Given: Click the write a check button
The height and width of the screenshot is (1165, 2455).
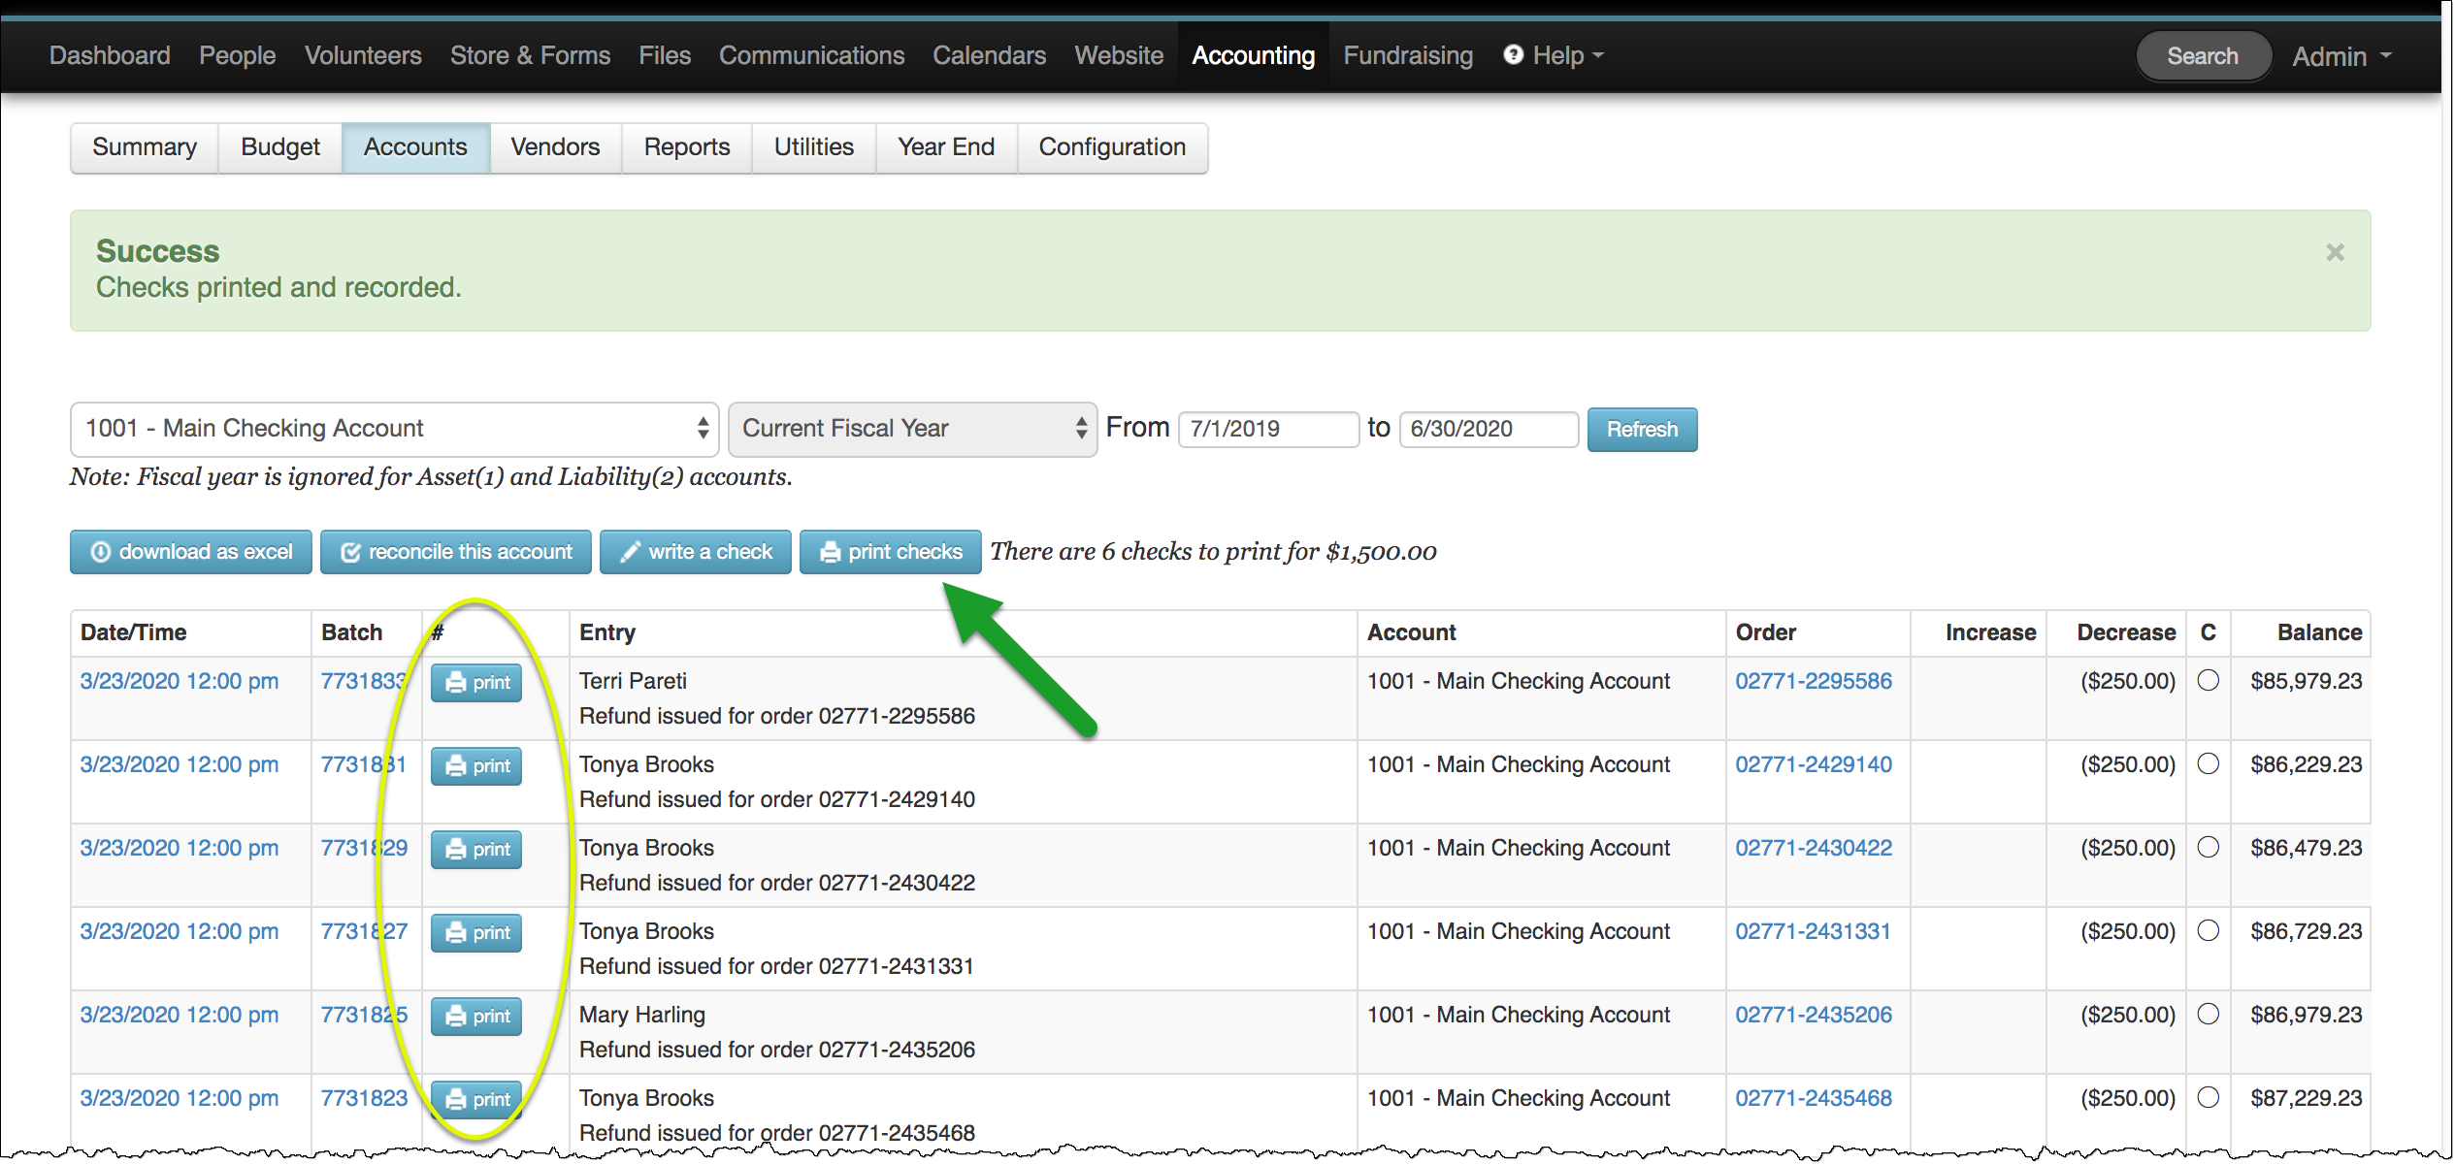Looking at the screenshot, I should coord(695,552).
